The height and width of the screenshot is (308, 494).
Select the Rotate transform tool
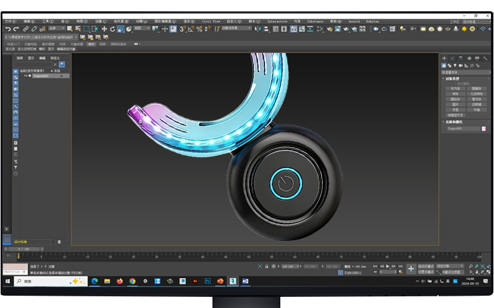click(x=112, y=28)
